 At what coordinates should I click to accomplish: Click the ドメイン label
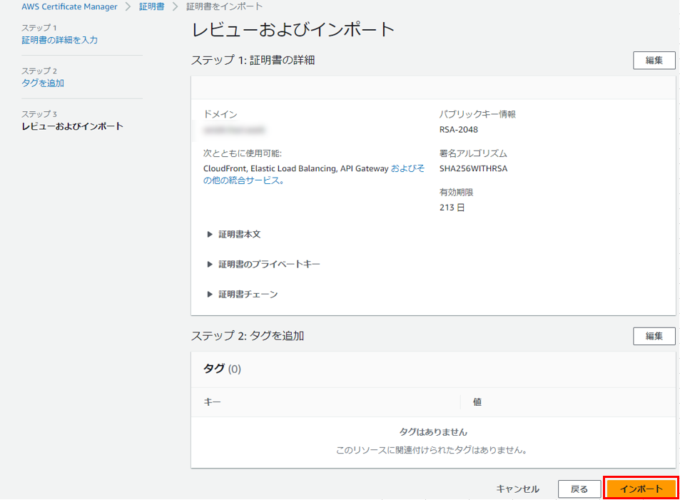tap(220, 114)
